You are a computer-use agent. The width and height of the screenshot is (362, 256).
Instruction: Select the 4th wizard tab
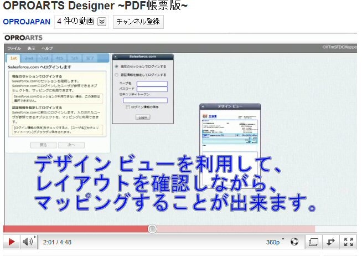(x=59, y=58)
